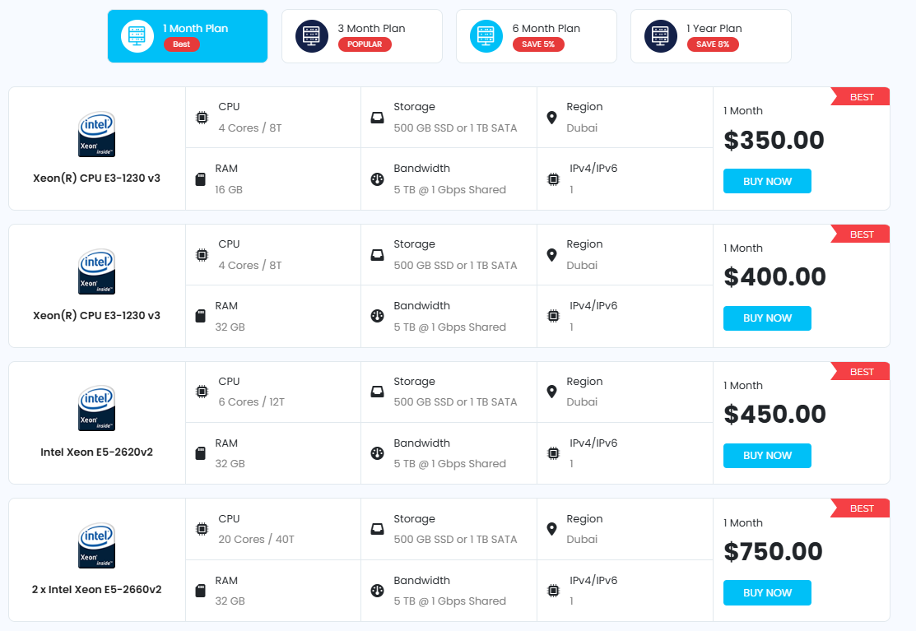916x631 pixels.
Task: Click the 2 x Intel Xeon E5-2660v2 logo
Action: coord(96,547)
